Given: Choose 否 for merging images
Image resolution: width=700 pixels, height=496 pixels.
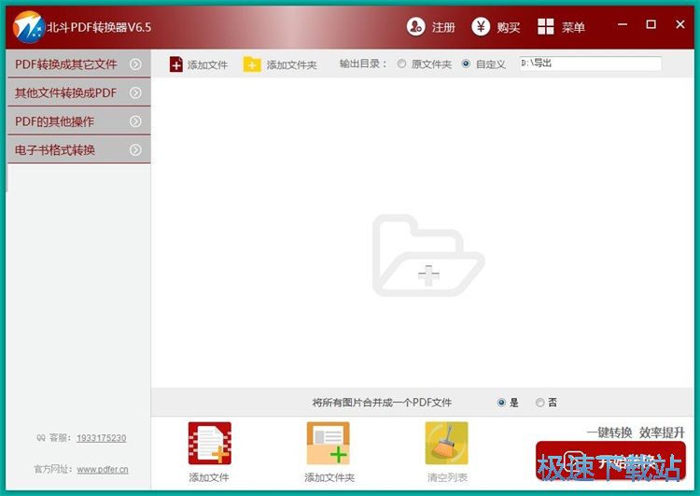Looking at the screenshot, I should tap(539, 403).
